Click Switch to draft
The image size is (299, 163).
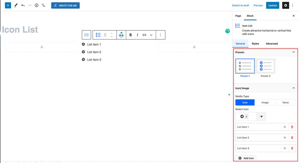click(241, 5)
